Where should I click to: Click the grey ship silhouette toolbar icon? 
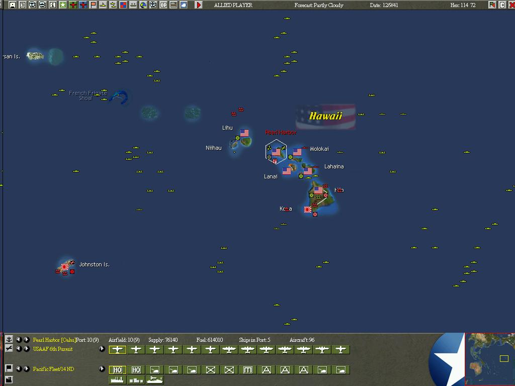[x=133, y=5]
